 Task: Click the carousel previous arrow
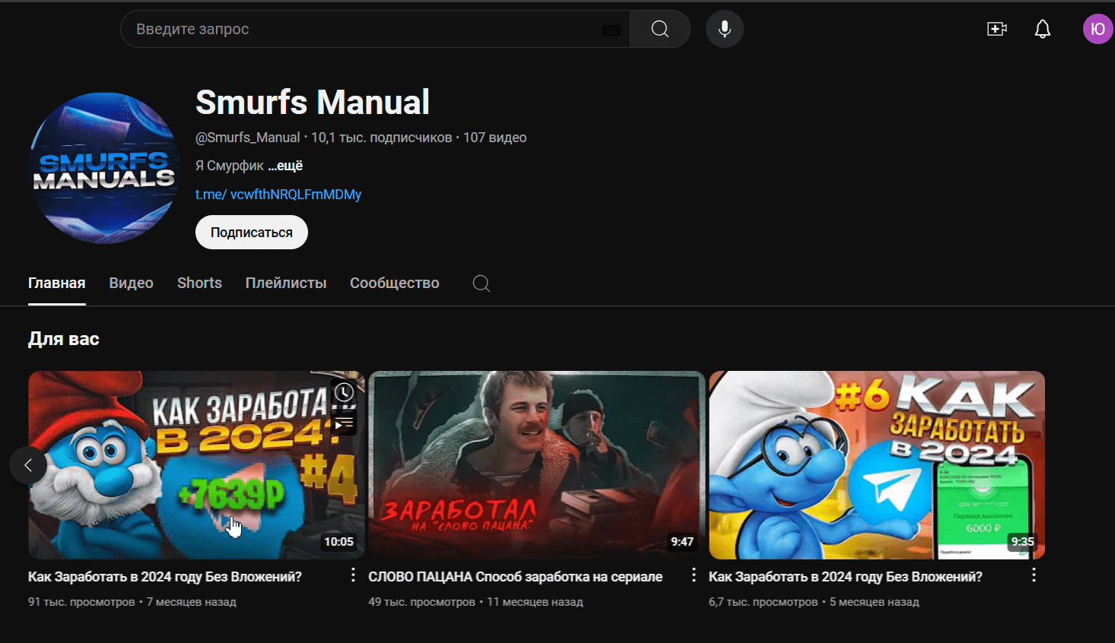click(28, 465)
